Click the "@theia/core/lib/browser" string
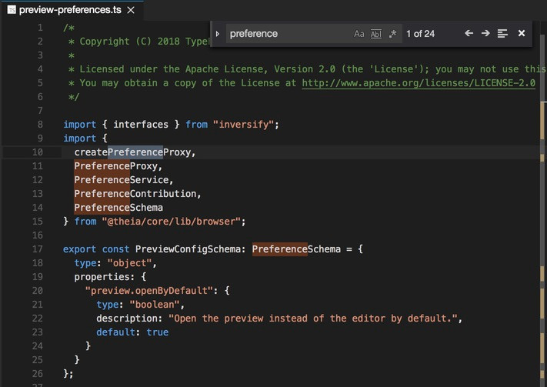547x387 pixels. click(171, 222)
